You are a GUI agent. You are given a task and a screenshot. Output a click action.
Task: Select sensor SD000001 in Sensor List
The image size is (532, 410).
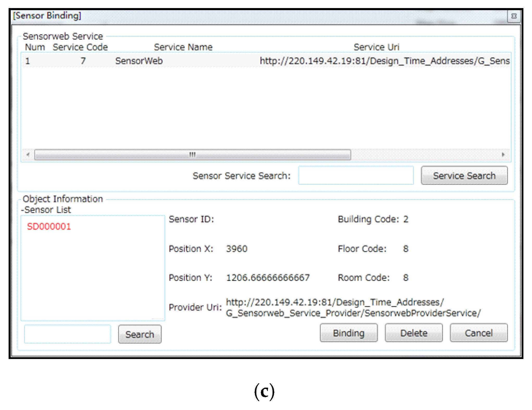49,226
